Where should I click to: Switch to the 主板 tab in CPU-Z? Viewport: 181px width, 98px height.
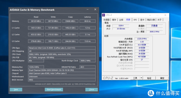(121, 20)
